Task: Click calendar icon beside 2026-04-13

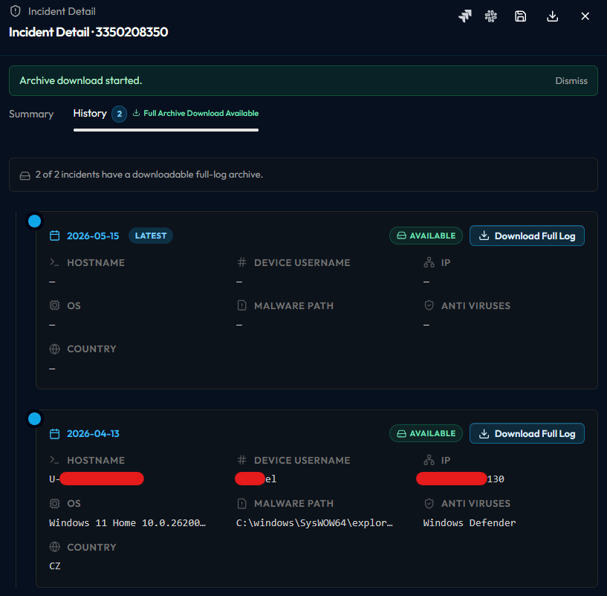Action: click(x=54, y=433)
